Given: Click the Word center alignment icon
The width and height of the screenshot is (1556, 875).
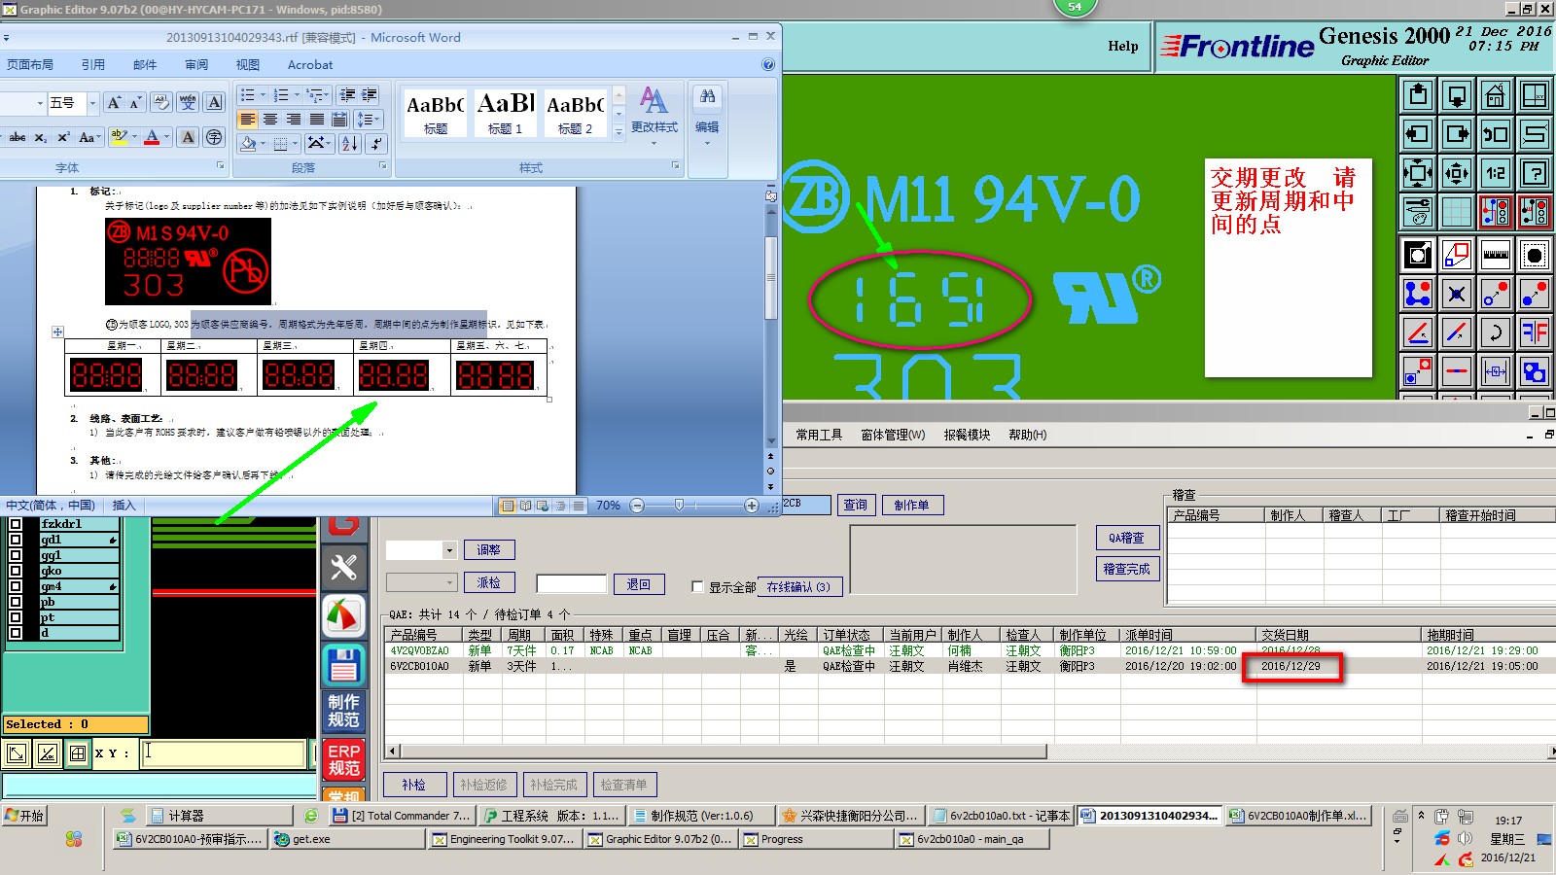Looking at the screenshot, I should (270, 120).
